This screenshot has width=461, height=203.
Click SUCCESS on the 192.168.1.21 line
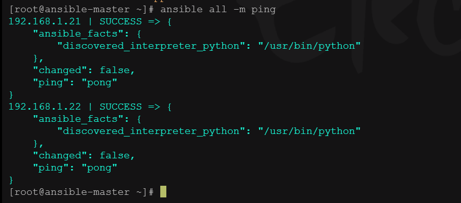click(x=121, y=21)
